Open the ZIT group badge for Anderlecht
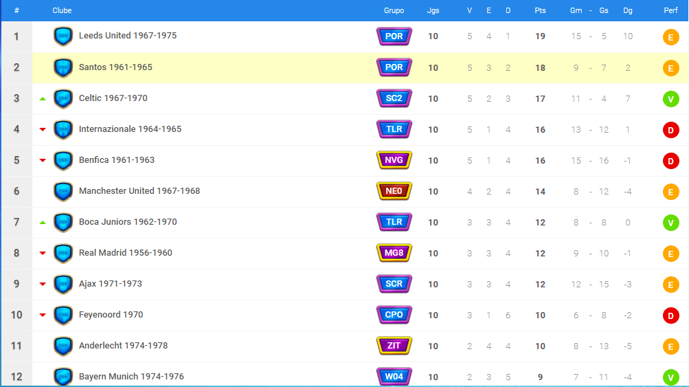The height and width of the screenshot is (387, 689). [x=394, y=346]
